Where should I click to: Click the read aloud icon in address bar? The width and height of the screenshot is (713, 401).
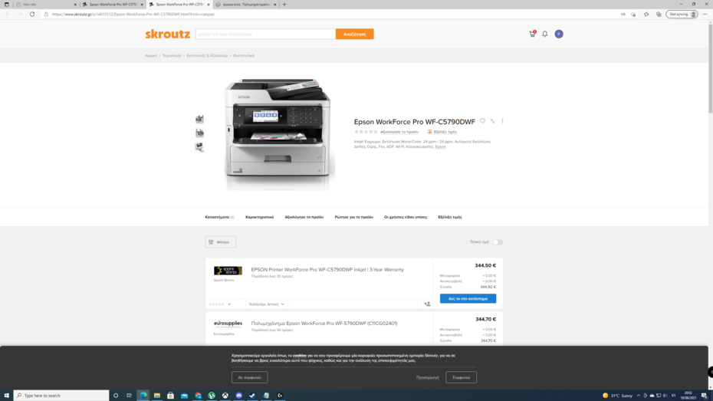click(x=623, y=14)
